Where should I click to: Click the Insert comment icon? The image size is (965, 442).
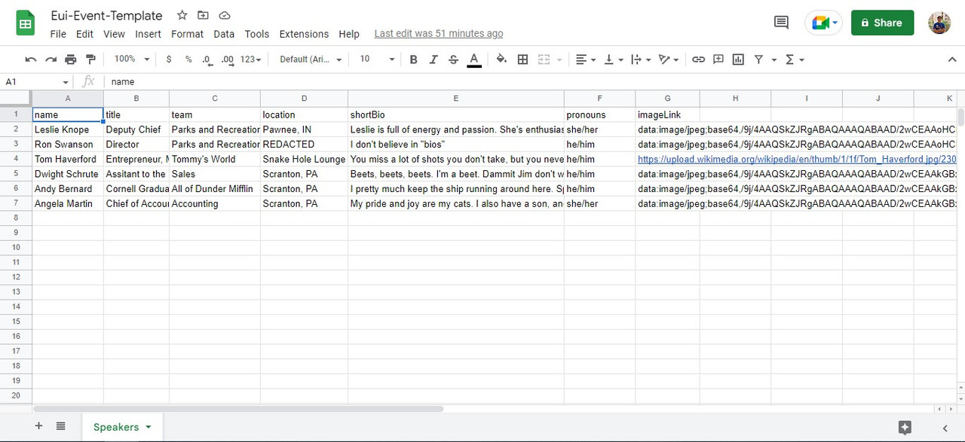click(718, 59)
